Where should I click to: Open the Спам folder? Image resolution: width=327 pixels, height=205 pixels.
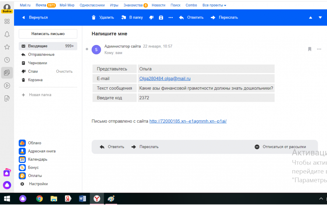click(33, 71)
